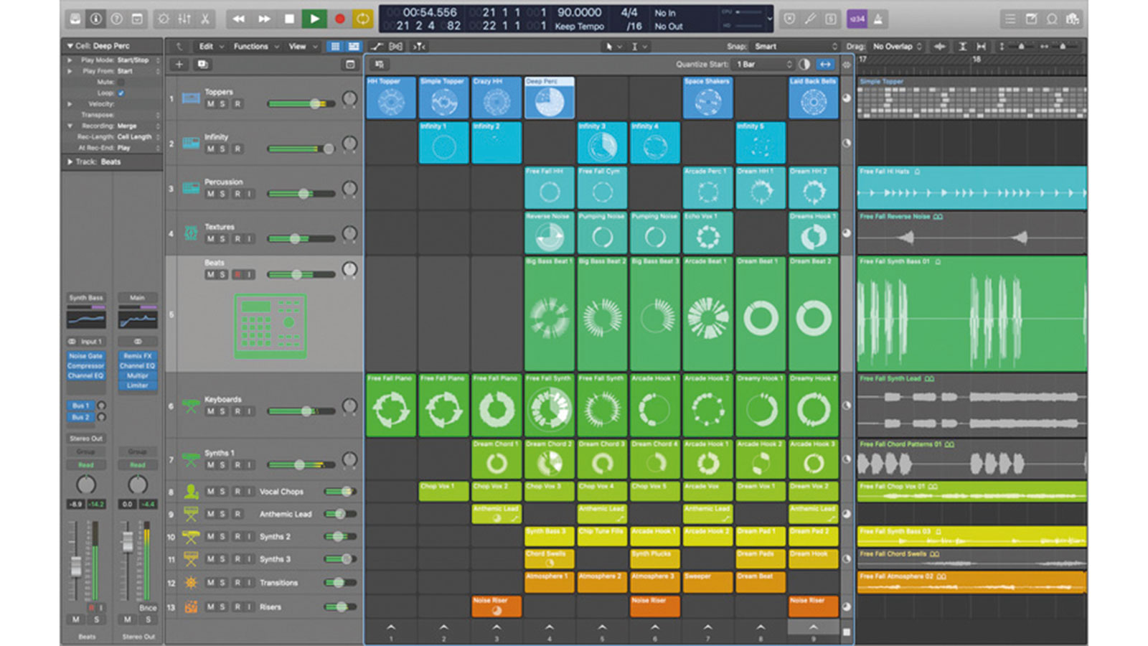Record-enable the Percussion track
1148x646 pixels.
[x=237, y=194]
